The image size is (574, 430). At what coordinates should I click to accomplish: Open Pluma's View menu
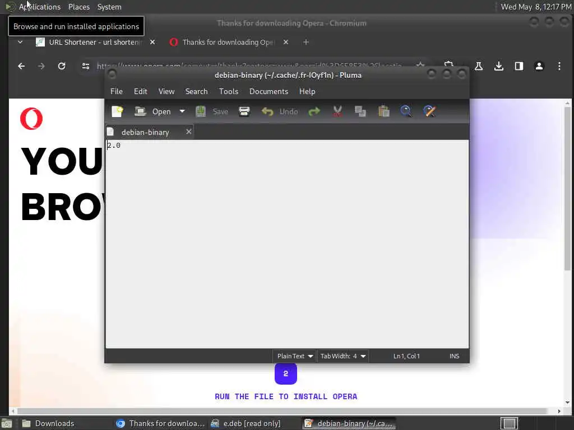tap(166, 91)
